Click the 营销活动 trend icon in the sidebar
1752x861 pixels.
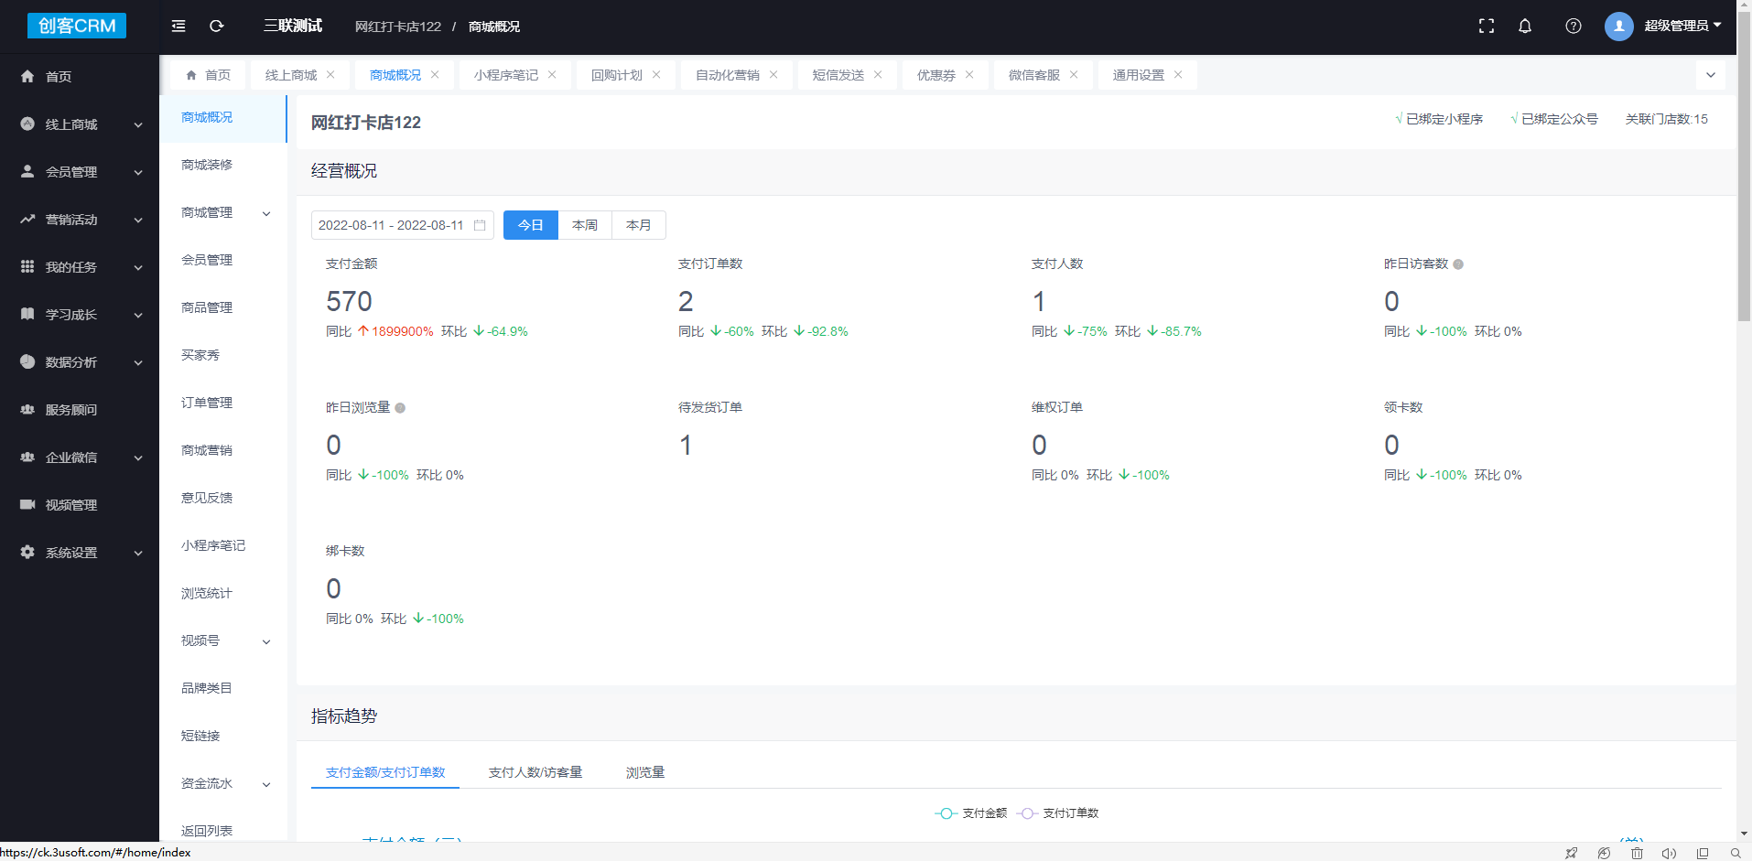click(x=27, y=219)
